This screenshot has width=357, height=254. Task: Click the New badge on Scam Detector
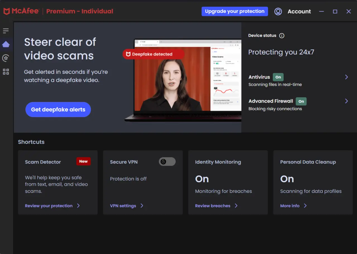pyautogui.click(x=83, y=161)
